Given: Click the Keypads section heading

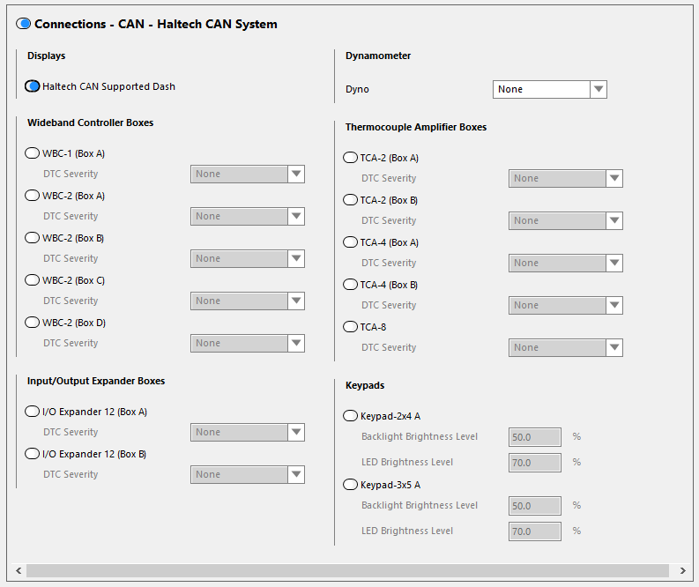Looking at the screenshot, I should [365, 385].
